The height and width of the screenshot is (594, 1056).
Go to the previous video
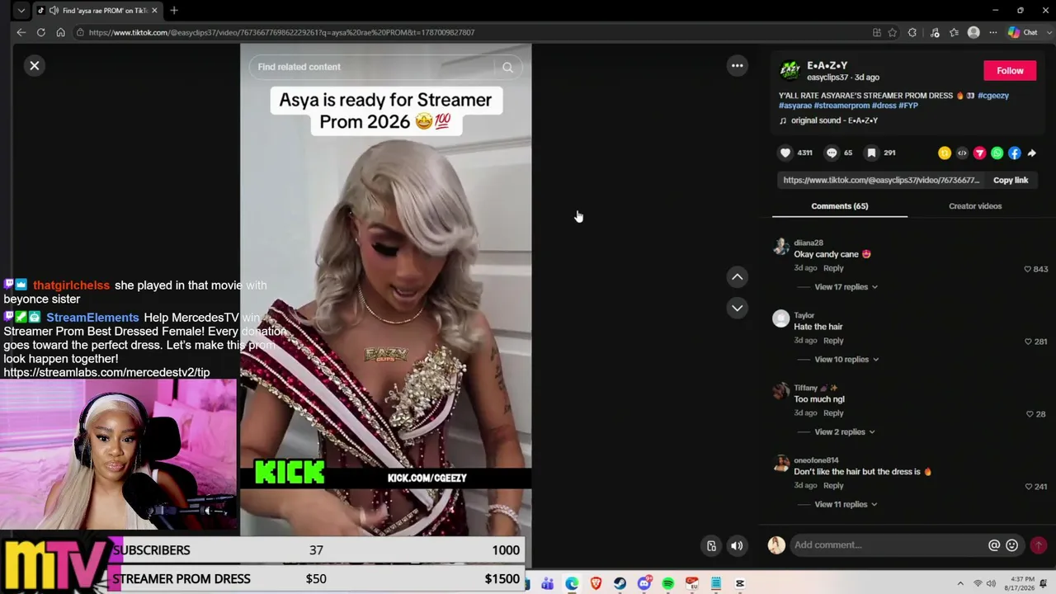[x=738, y=277]
